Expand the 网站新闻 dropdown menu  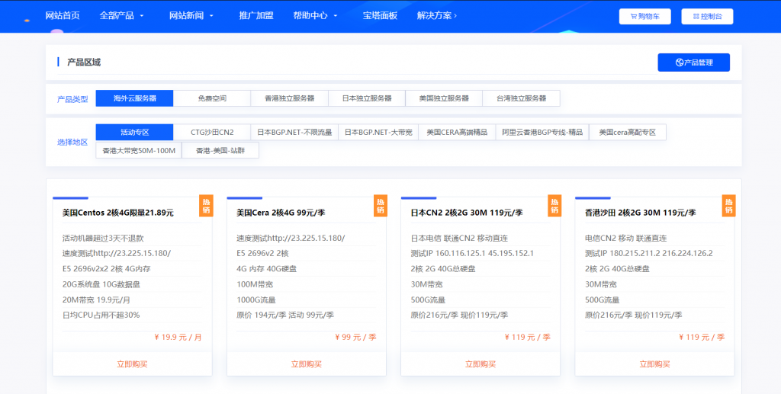[x=211, y=16]
